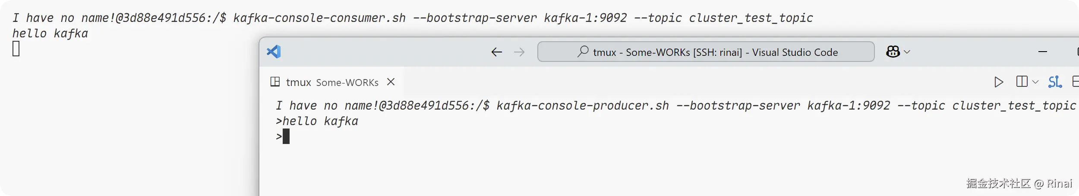Expand the split editor dropdown chevron
The image size is (1079, 196).
pos(1035,82)
